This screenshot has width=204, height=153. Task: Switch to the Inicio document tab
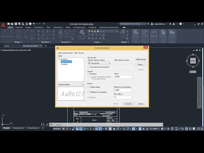pos(7,46)
